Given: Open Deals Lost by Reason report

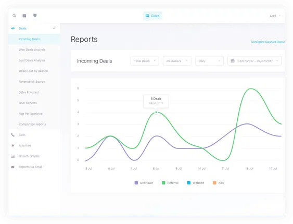Looking at the screenshot, I should [33, 71].
